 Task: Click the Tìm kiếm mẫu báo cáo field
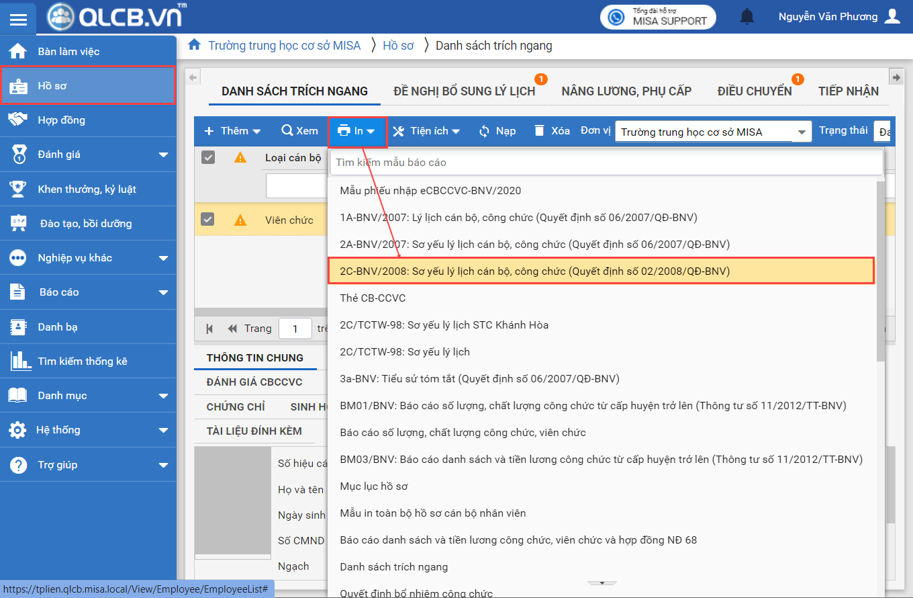coord(606,162)
